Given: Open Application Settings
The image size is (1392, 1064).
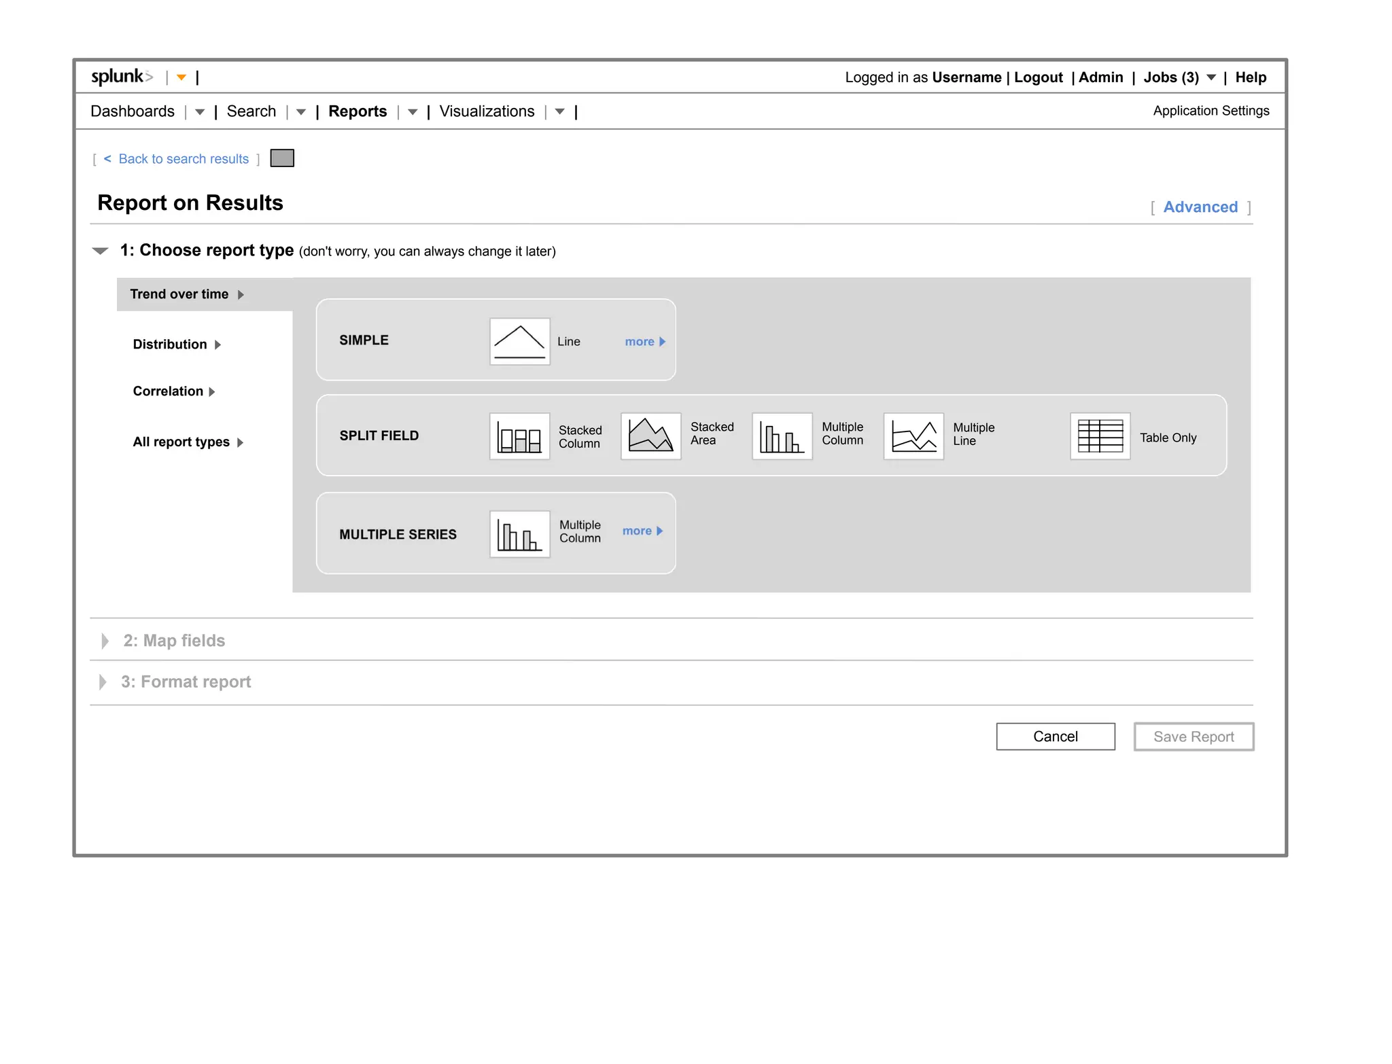Looking at the screenshot, I should 1211,111.
